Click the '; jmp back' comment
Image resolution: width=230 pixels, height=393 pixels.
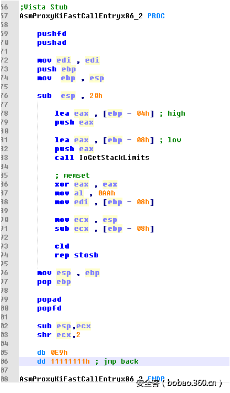[116, 361]
